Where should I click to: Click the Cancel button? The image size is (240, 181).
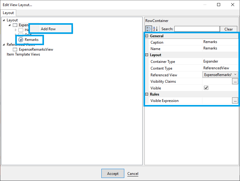(x=133, y=173)
